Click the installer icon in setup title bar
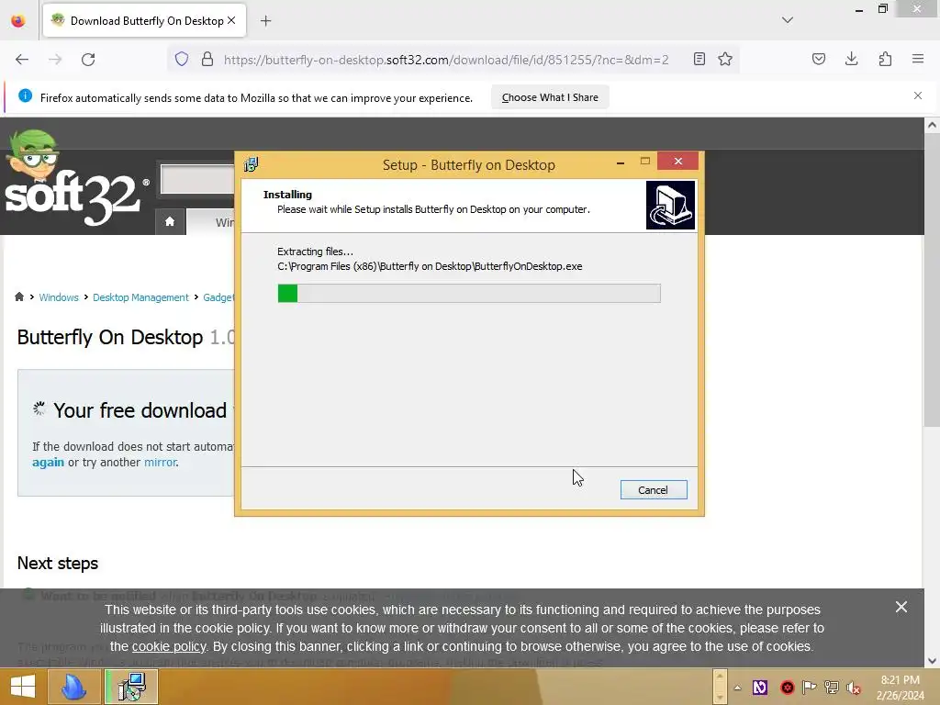Image resolution: width=940 pixels, height=705 pixels. [x=252, y=164]
